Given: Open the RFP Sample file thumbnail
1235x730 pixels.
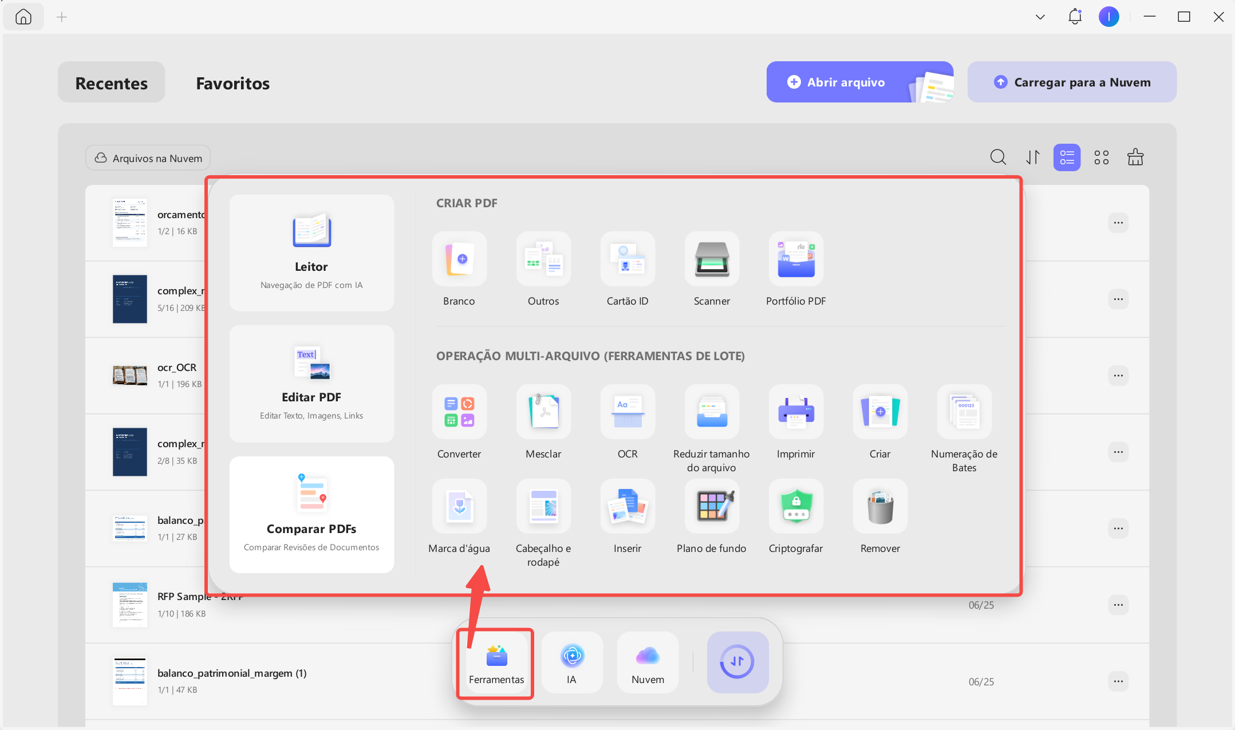Looking at the screenshot, I should click(x=130, y=605).
